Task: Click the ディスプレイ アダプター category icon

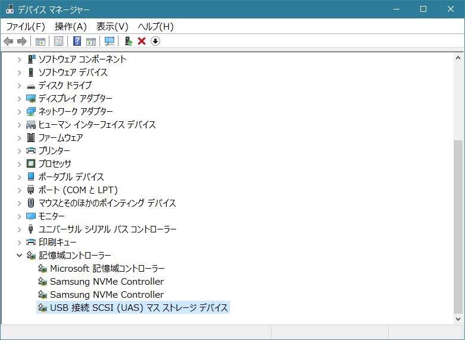Action: (x=31, y=98)
